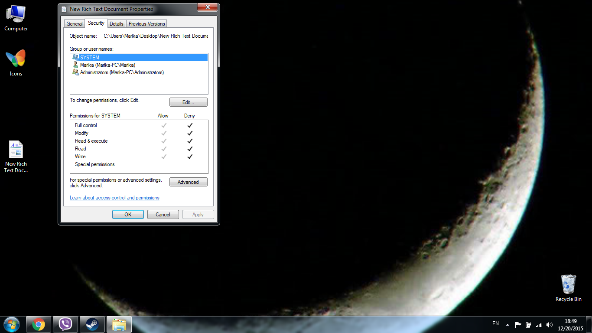Open the Action Center flag icon

tap(518, 324)
